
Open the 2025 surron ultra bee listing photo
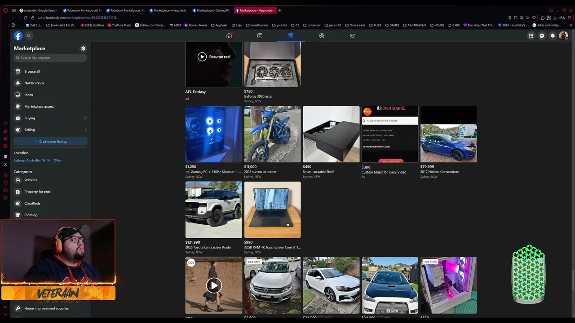(x=272, y=134)
